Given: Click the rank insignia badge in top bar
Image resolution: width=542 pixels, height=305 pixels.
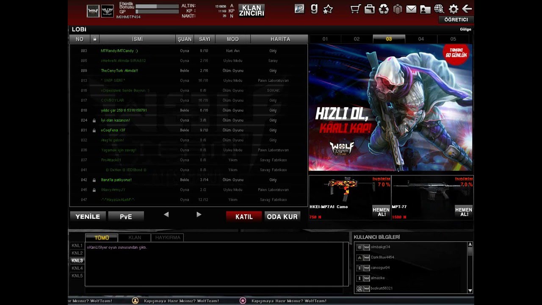Looking at the screenshot, I should pos(107,11).
